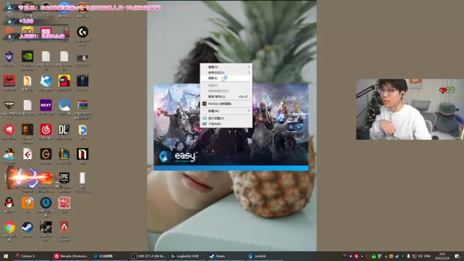Click the streamer webcam overlay

[x=410, y=109]
